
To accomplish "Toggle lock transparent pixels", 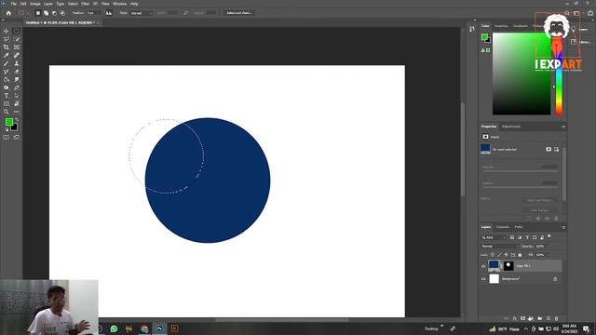I will click(x=493, y=255).
